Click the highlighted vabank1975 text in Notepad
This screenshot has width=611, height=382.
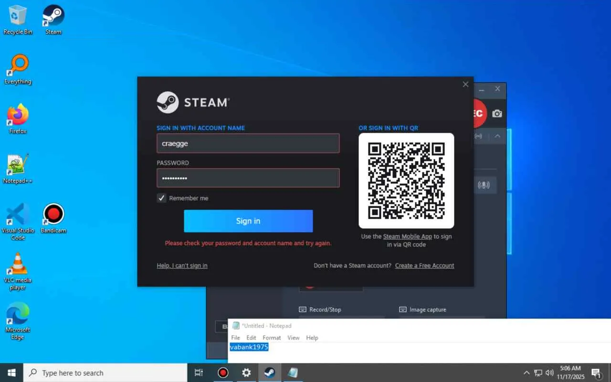click(249, 347)
